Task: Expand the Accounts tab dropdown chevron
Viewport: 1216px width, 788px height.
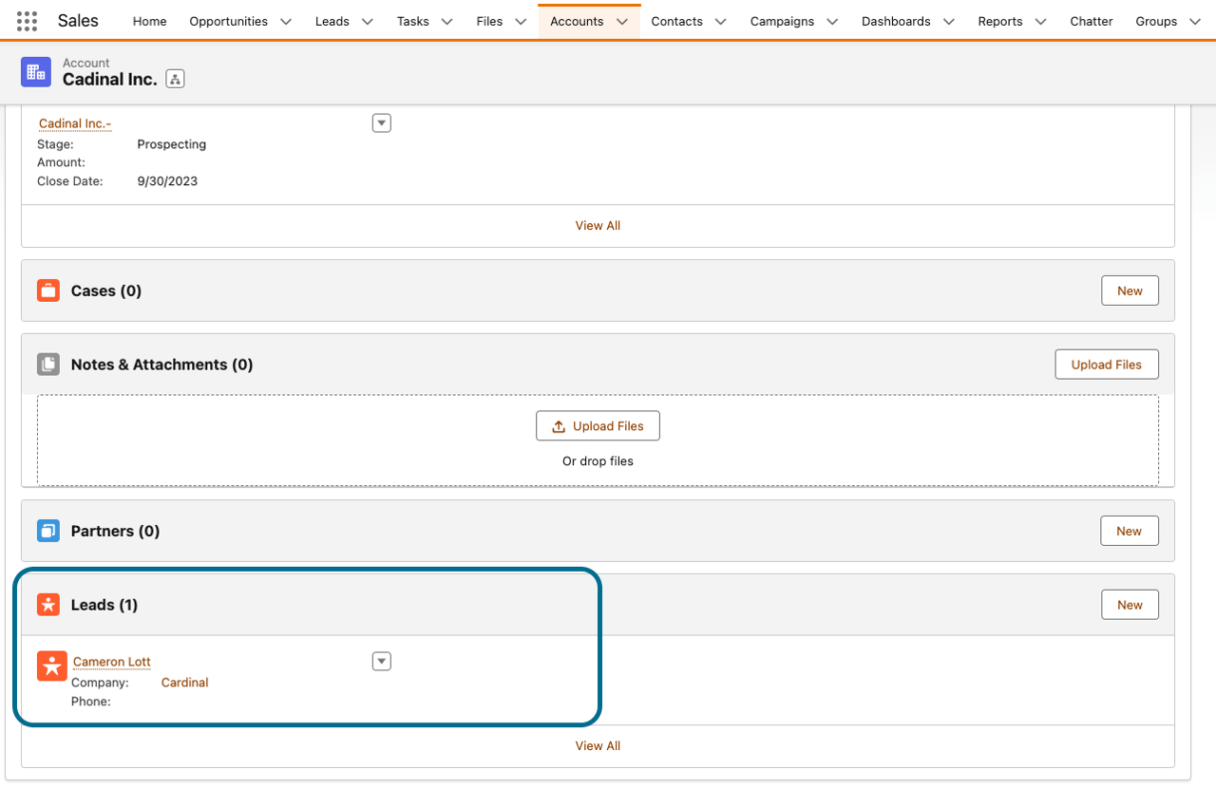Action: [621, 22]
